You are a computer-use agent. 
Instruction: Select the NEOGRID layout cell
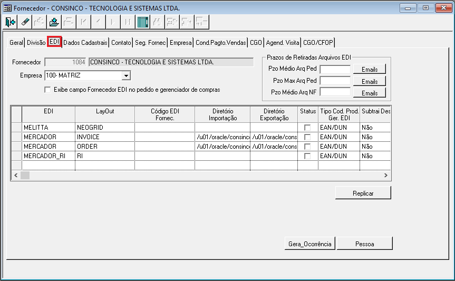[x=105, y=128]
